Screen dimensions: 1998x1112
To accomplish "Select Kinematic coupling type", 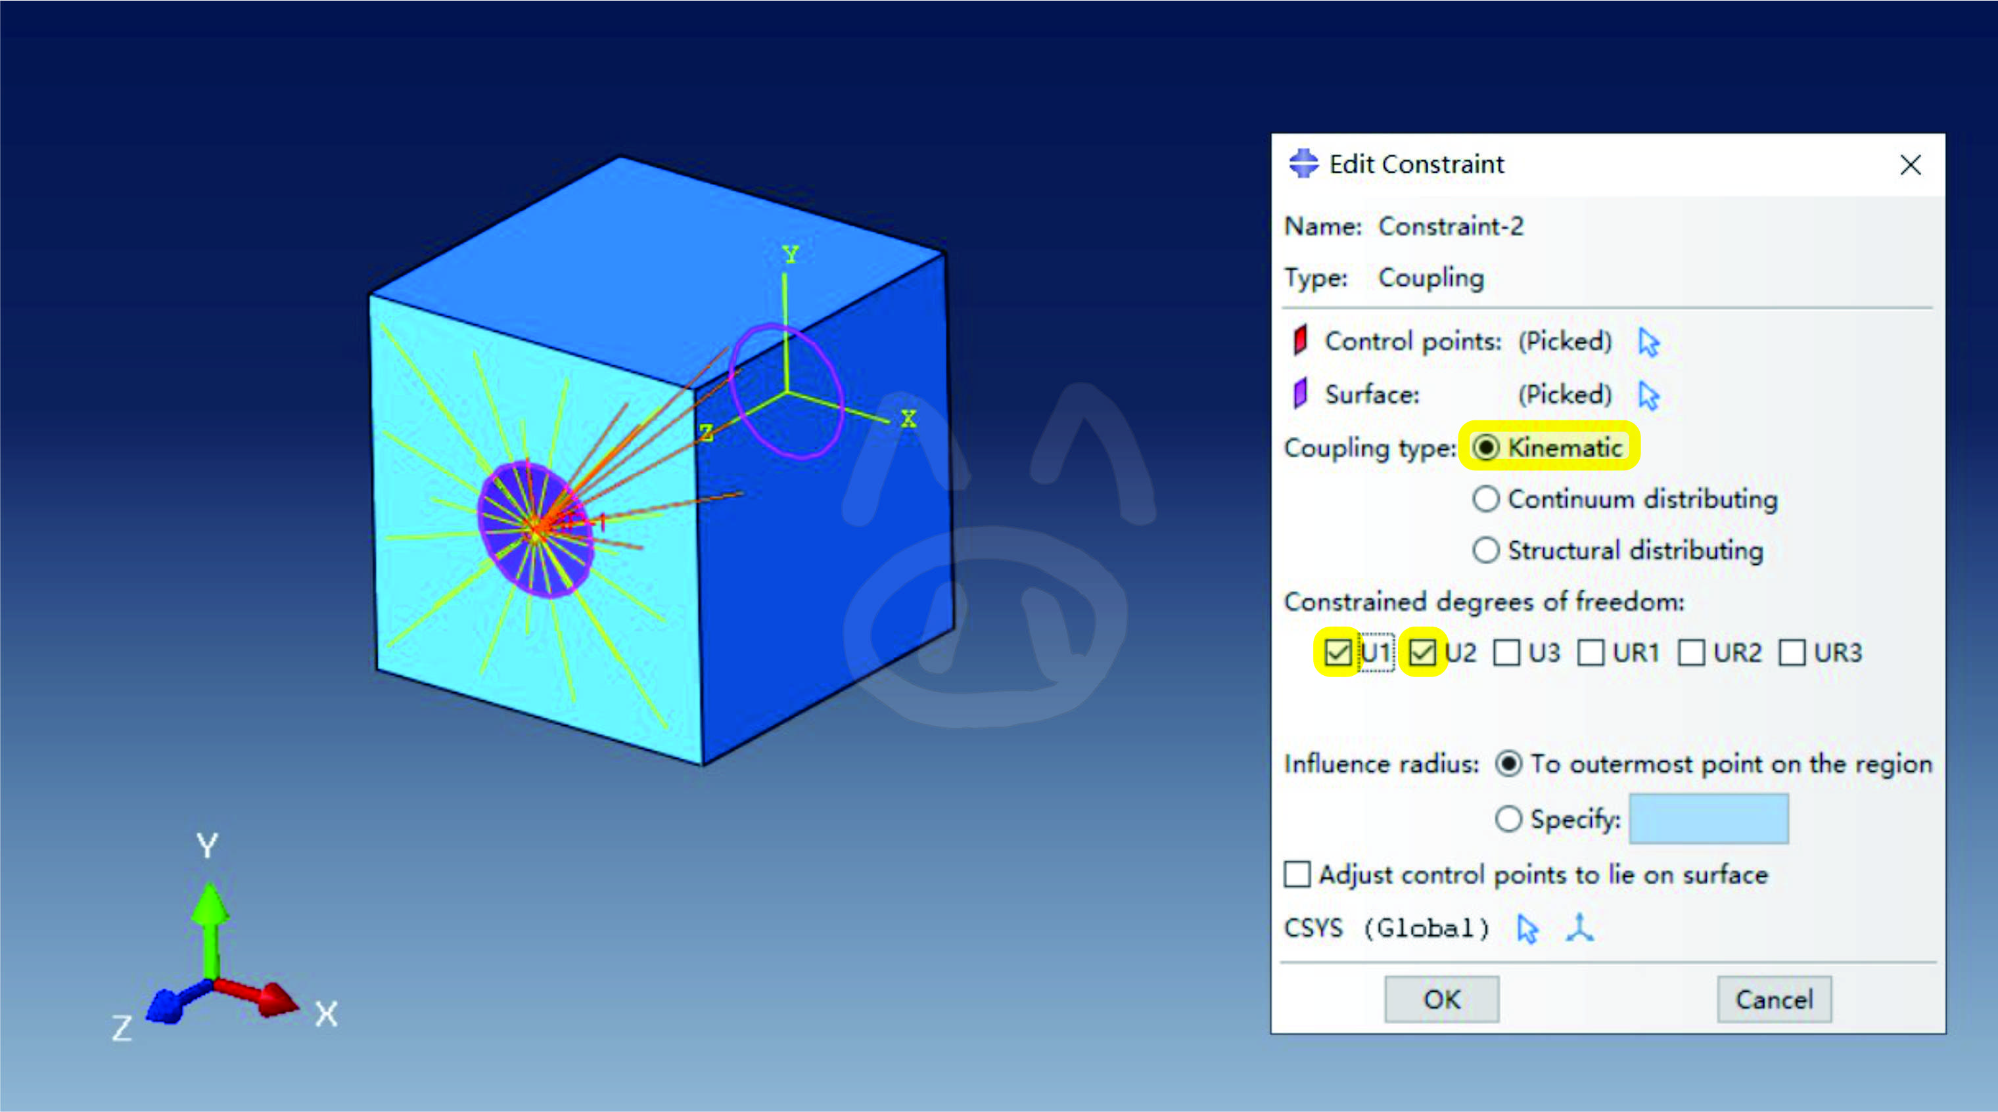I will coord(1486,447).
